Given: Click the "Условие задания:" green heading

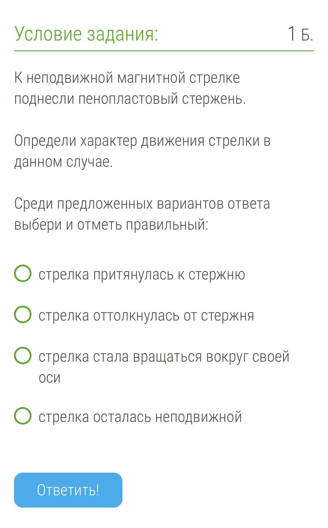Looking at the screenshot, I should [86, 34].
